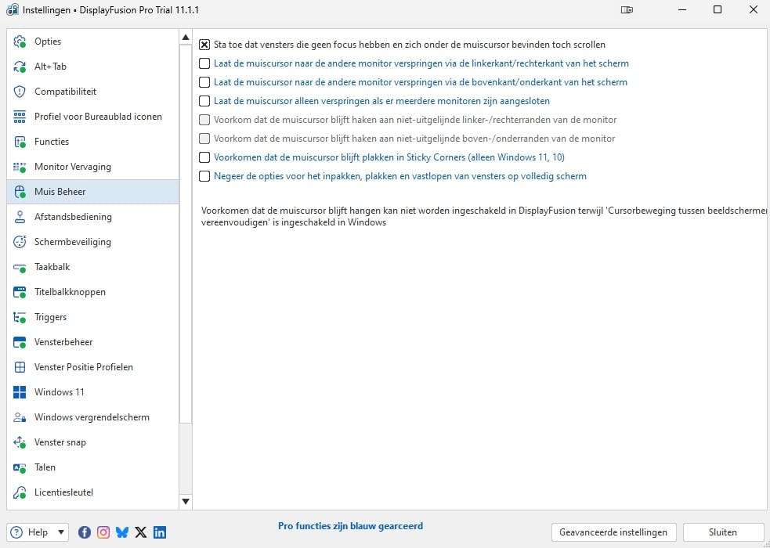Viewport: 770px width, 548px height.
Task: Select the Alt+Tab sidebar icon
Action: click(20, 67)
